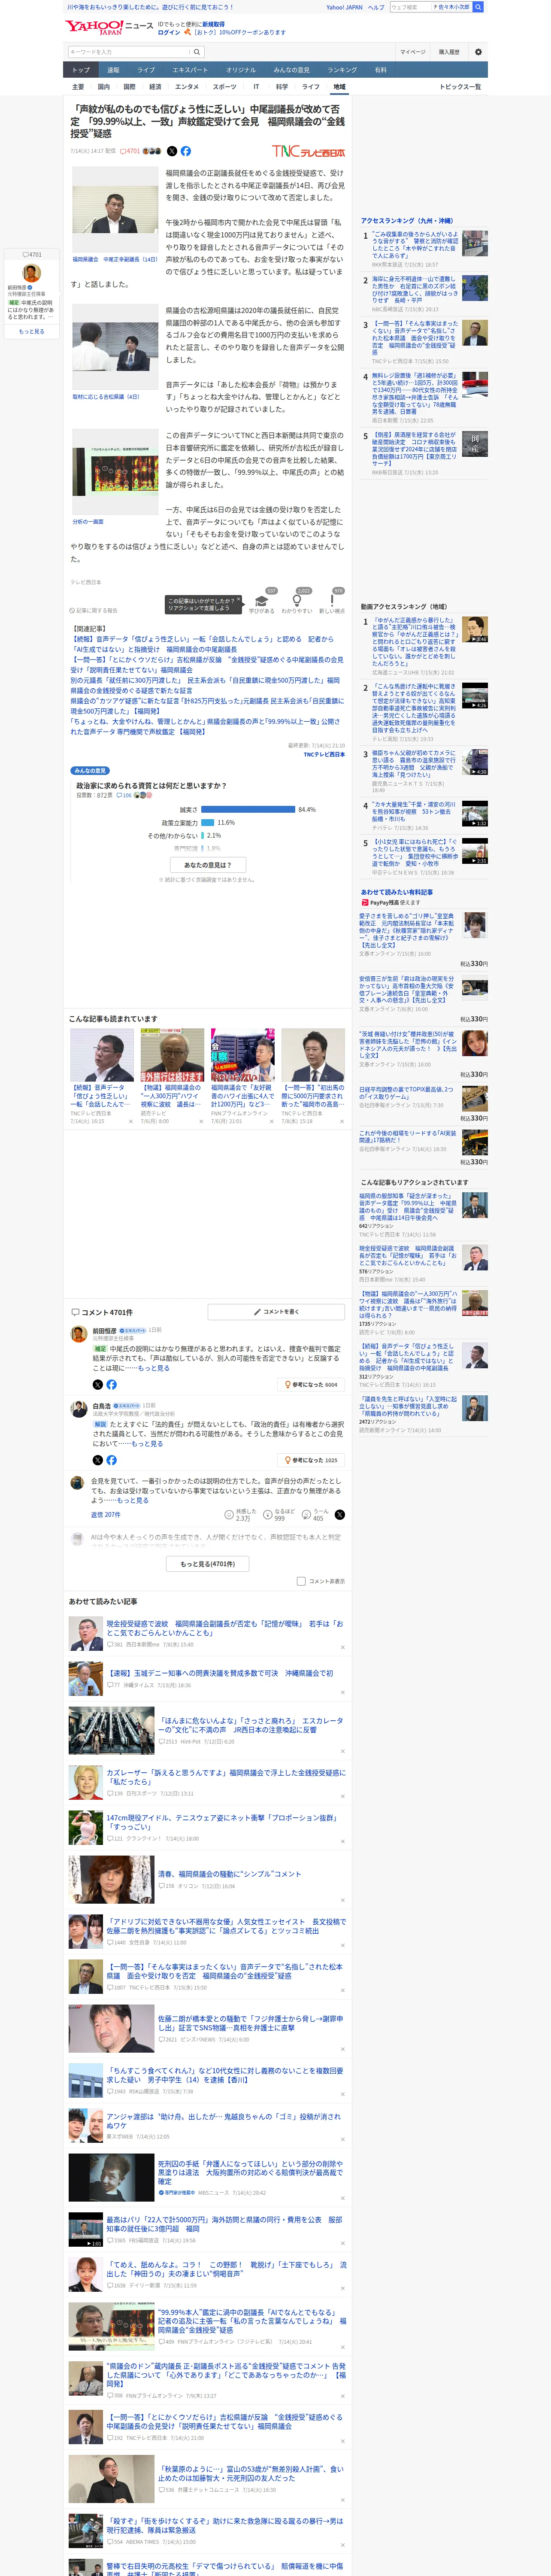The image size is (551, 2576).
Task: Open the トップ navigation tab
Action: [x=81, y=70]
